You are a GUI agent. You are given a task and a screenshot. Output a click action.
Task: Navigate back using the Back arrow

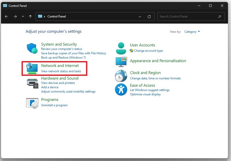coord(7,16)
